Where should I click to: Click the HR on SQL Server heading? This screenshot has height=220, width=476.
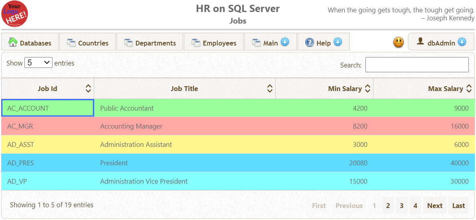(x=238, y=8)
